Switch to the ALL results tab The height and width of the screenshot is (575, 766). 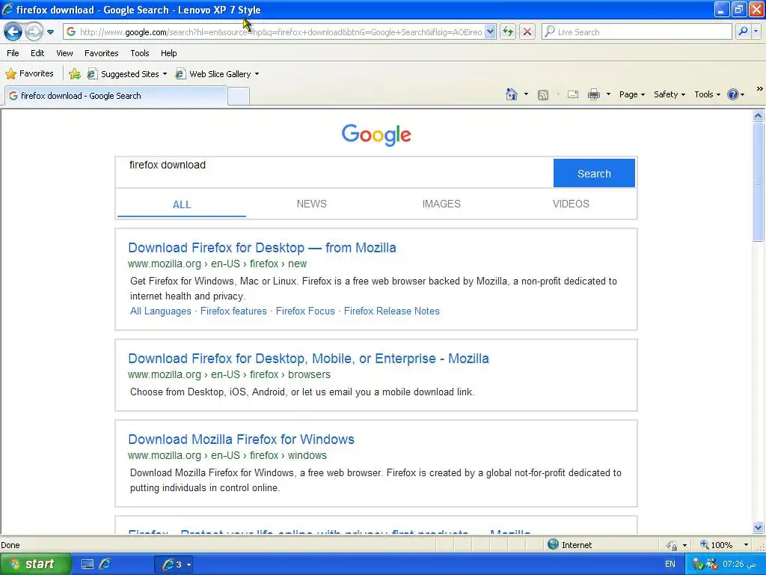(x=182, y=204)
